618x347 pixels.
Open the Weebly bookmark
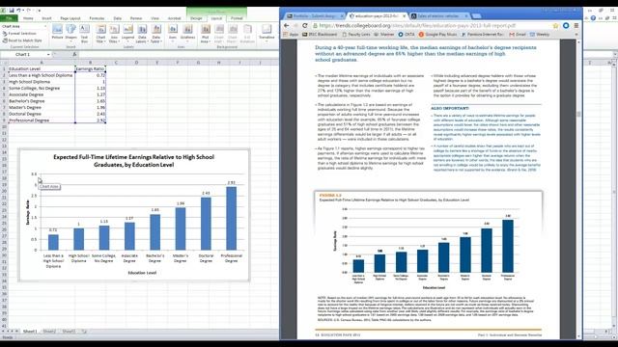(x=540, y=35)
